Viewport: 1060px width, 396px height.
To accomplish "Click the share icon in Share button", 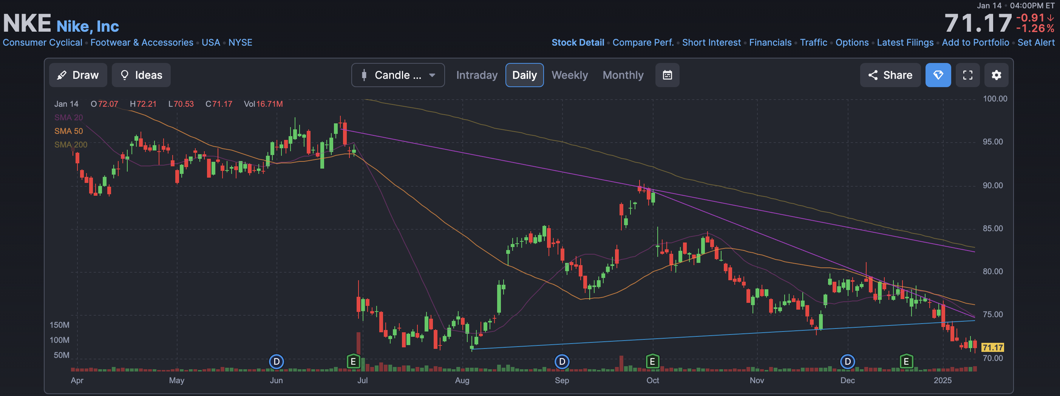I will click(x=873, y=75).
